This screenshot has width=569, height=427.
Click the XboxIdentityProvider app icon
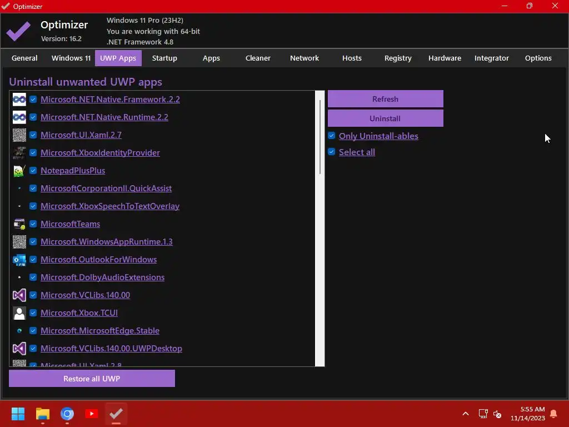click(x=19, y=153)
